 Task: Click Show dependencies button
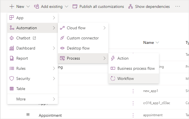(149, 6)
